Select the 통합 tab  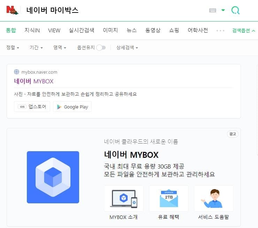click(11, 30)
